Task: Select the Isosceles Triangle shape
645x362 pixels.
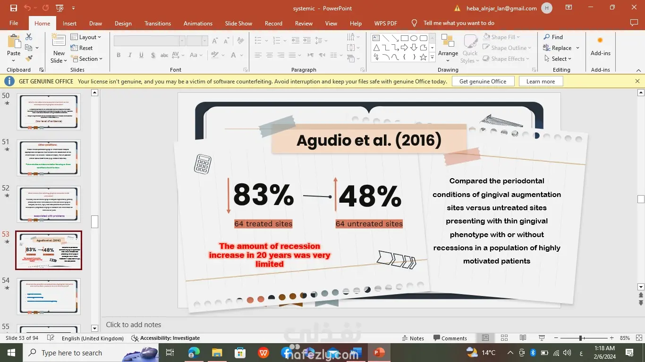Action: click(376, 48)
